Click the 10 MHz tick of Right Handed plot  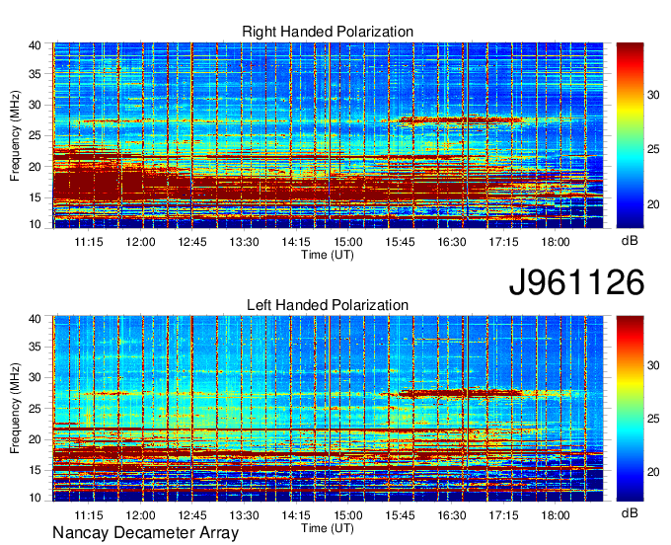click(x=35, y=224)
